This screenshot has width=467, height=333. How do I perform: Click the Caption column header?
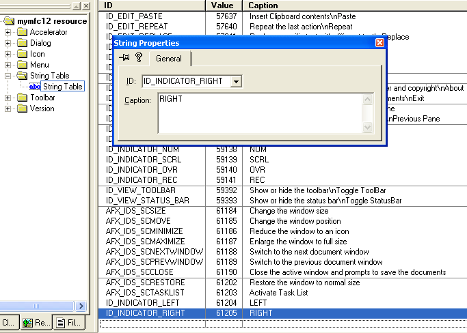[x=263, y=5]
